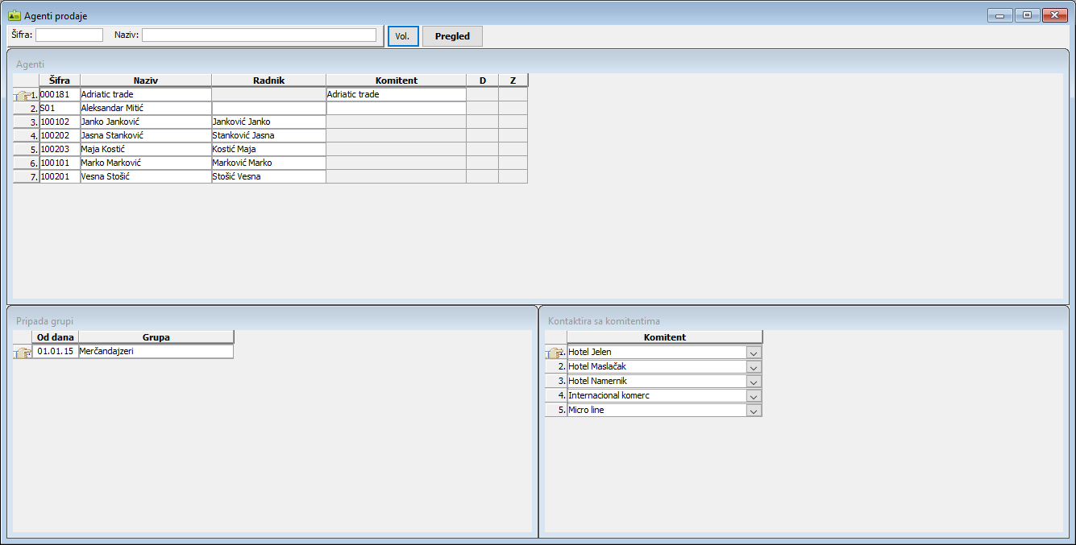This screenshot has height=545, width=1076.
Task: Expand the Hotel Namernik komitent dropdown
Action: coord(754,382)
